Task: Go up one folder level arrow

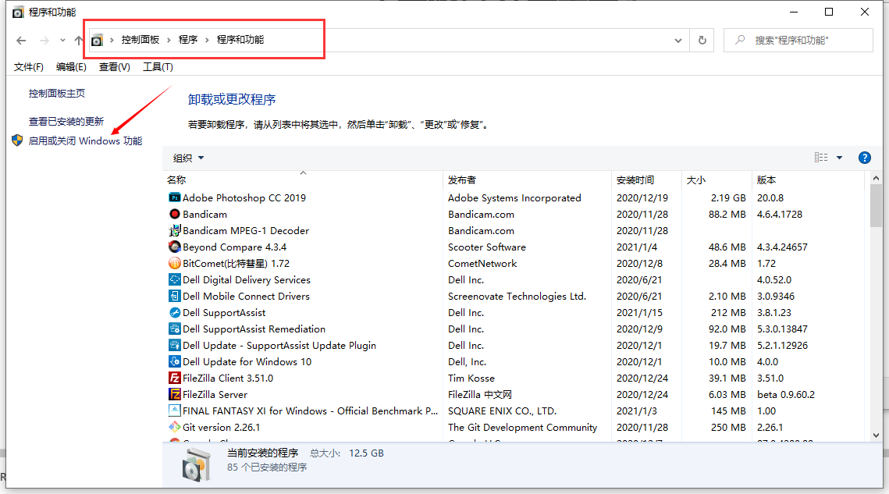Action: 79,41
